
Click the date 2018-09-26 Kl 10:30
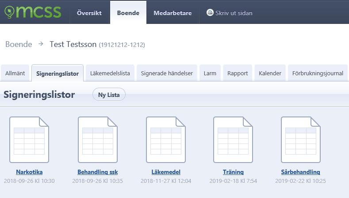coord(29,181)
